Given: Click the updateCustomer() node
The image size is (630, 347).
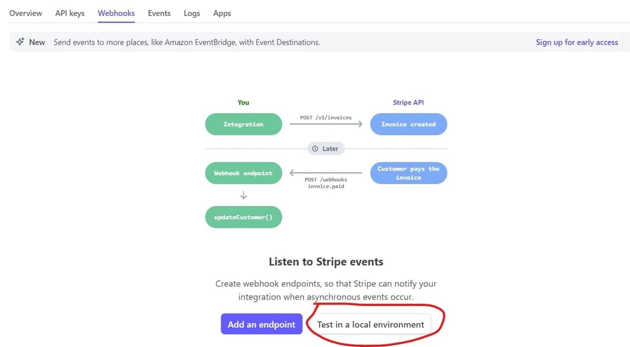Looking at the screenshot, I should tap(243, 217).
